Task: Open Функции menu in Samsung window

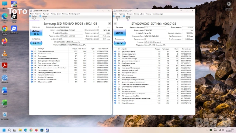Action: 46,14
